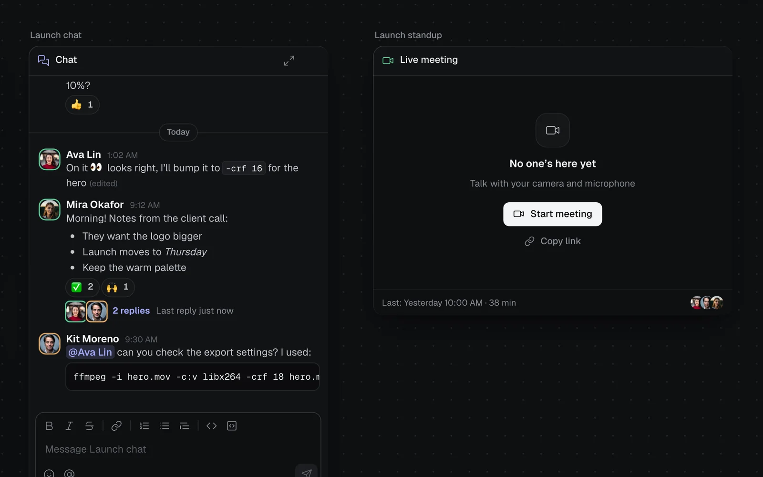Open Kit Moreno's avatar
Screen dimensions: 763x477
point(50,344)
